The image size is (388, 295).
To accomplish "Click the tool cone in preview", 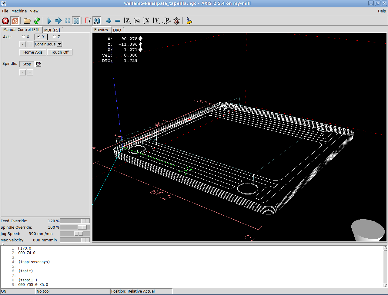I will coord(368,230).
